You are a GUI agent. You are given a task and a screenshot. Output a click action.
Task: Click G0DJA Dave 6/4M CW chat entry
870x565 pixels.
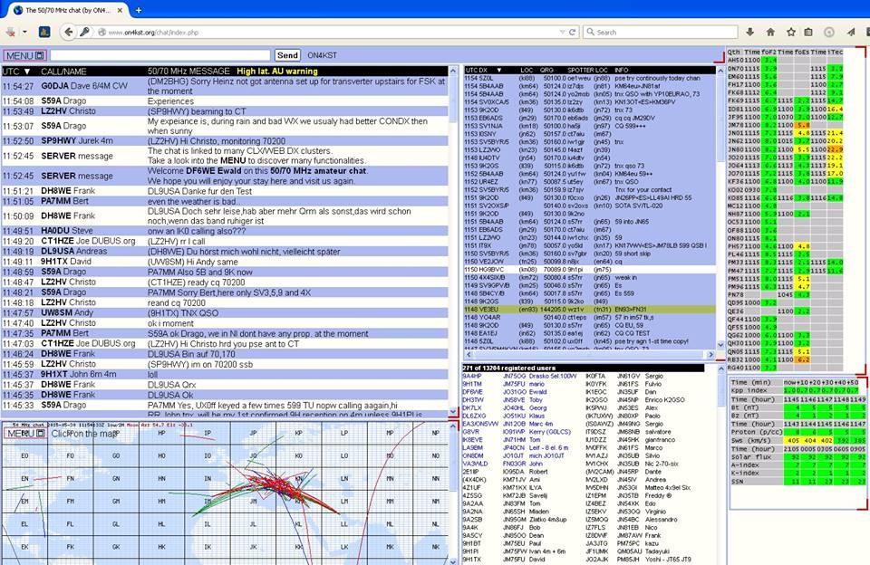click(x=83, y=86)
